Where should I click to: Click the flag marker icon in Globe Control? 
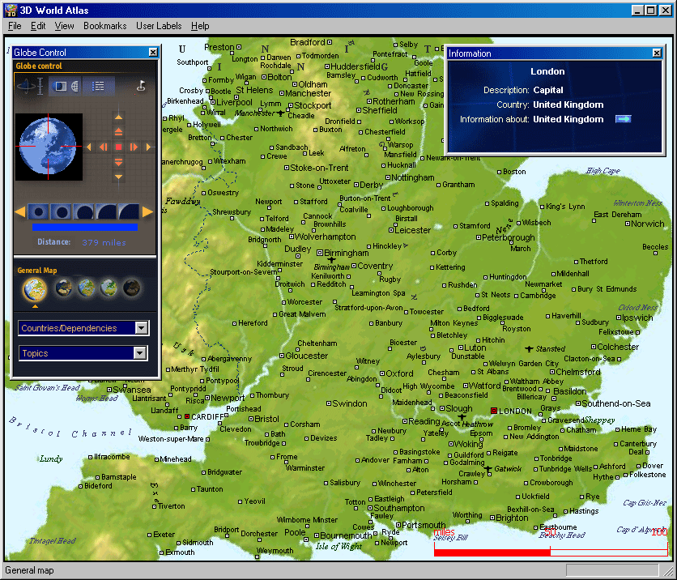pyautogui.click(x=141, y=86)
